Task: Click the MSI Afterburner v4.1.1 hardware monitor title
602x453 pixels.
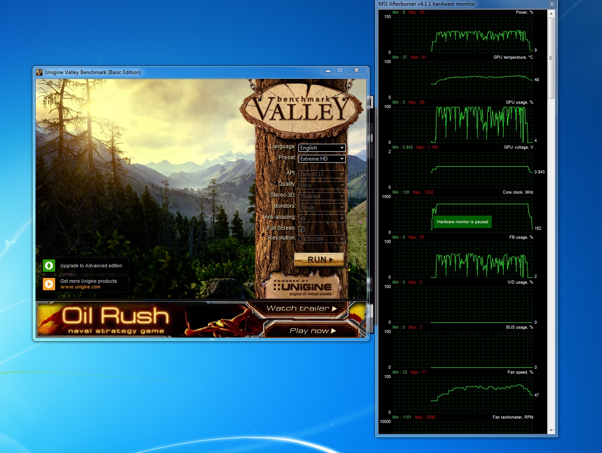Action: (426, 4)
